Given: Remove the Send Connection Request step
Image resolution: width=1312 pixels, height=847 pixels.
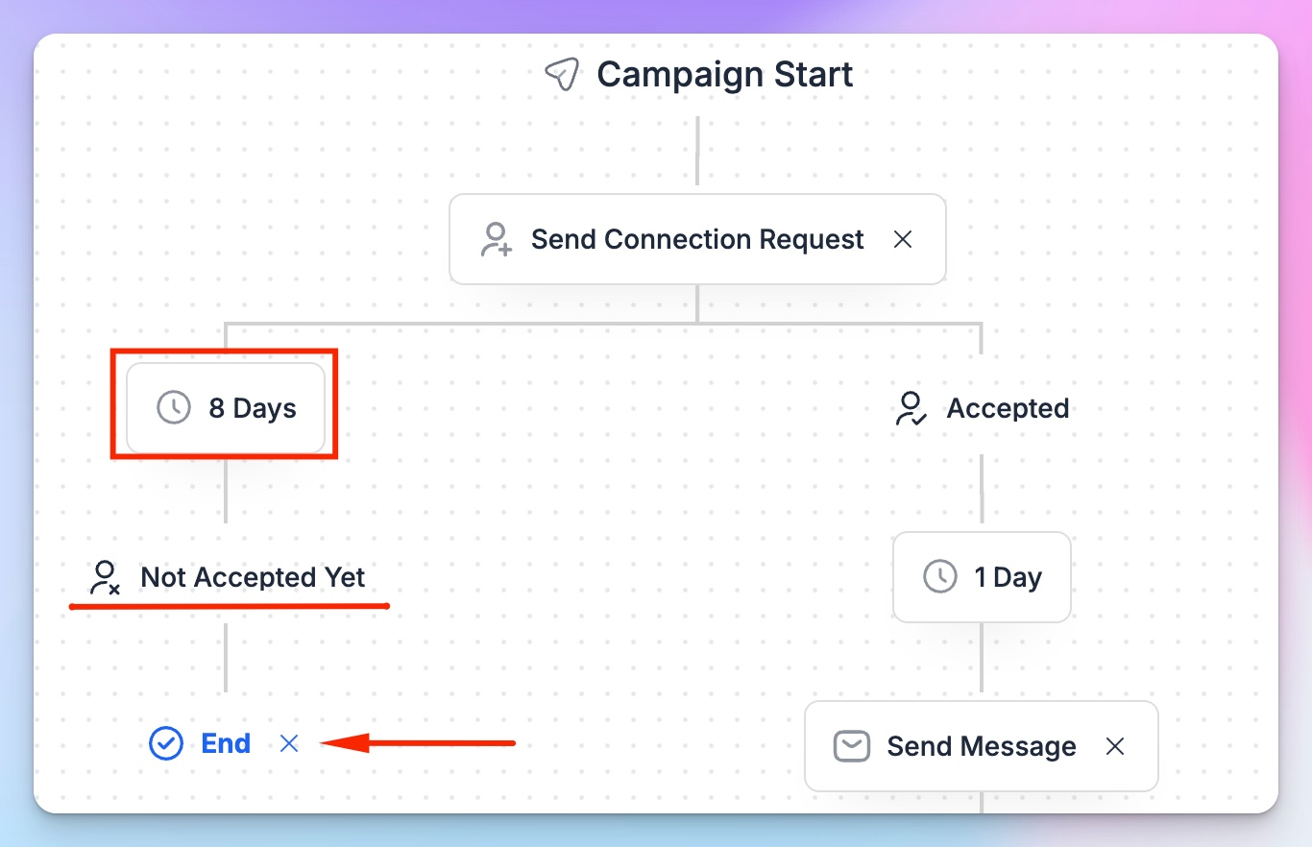Looking at the screenshot, I should tap(903, 239).
